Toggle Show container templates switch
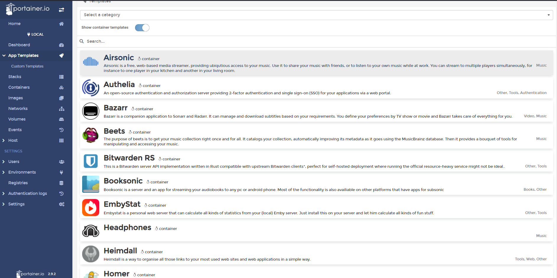 [142, 28]
